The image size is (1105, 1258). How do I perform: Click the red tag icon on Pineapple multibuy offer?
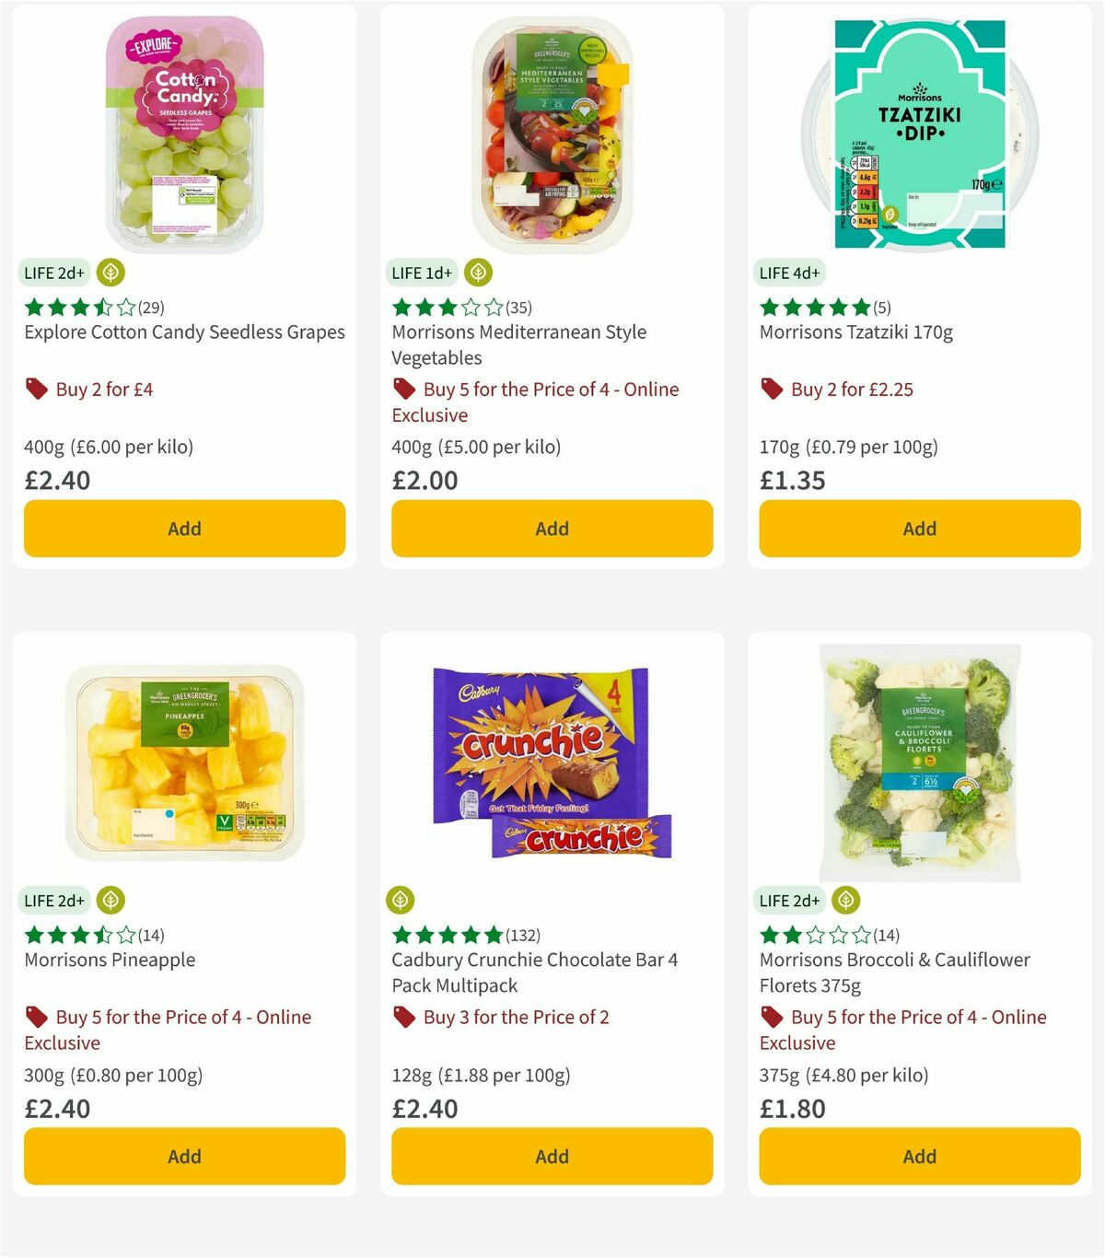[36, 1017]
